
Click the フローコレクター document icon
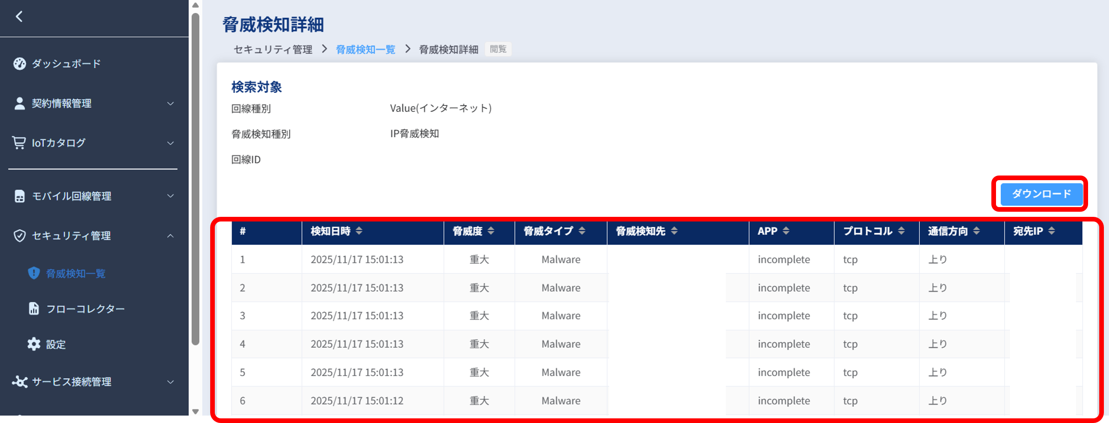pyautogui.click(x=33, y=308)
